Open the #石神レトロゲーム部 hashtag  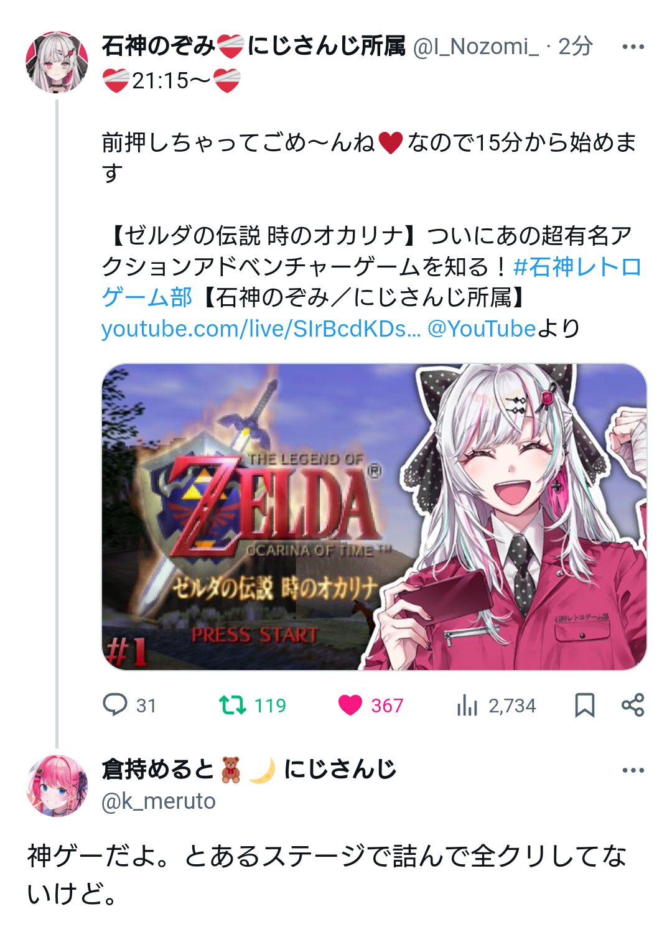click(x=371, y=282)
